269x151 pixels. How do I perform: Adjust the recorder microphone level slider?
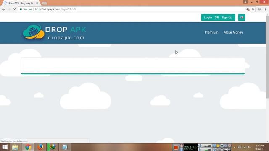click(x=207, y=150)
